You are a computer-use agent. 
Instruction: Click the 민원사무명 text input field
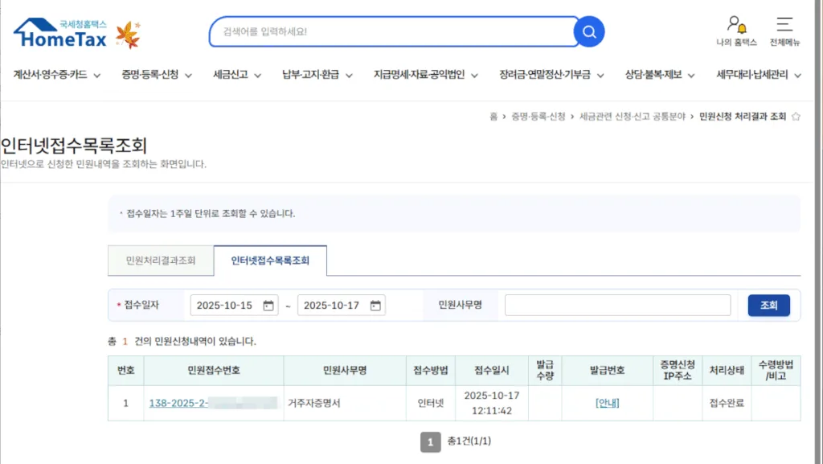click(617, 306)
